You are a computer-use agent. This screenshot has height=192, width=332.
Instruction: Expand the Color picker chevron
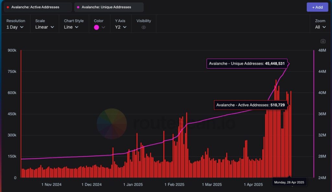[x=103, y=27]
